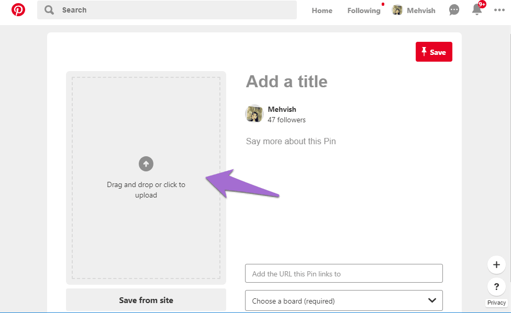The image size is (511, 313).
Task: Select Mehvish's avatar beside 47 followers
Action: point(254,113)
